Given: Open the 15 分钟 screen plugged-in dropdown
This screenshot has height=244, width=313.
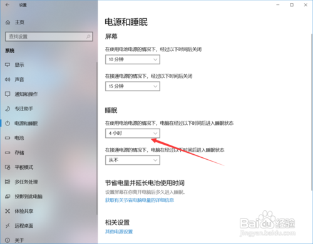Looking at the screenshot, I should (x=133, y=86).
